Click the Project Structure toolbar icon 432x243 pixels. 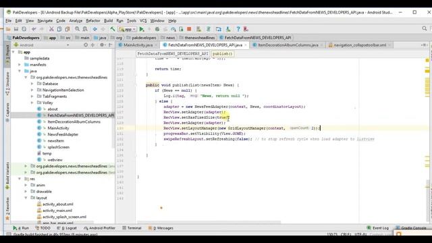pos(219,29)
